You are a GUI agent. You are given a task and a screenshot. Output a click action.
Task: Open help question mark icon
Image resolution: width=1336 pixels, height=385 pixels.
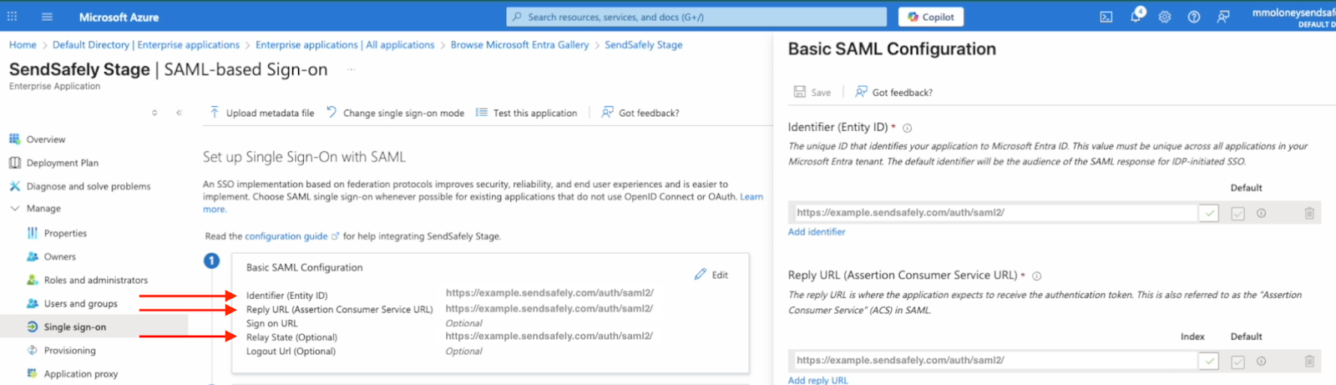[x=1194, y=17]
